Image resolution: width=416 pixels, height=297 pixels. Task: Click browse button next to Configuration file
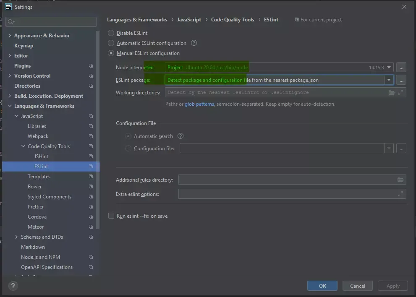(401, 148)
